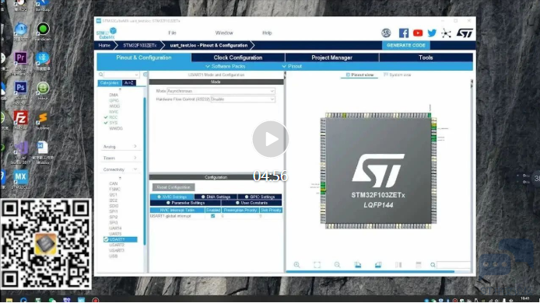Open the peripheral search field dropdown arrow
The height and width of the screenshot is (303, 540).
[x=137, y=75]
